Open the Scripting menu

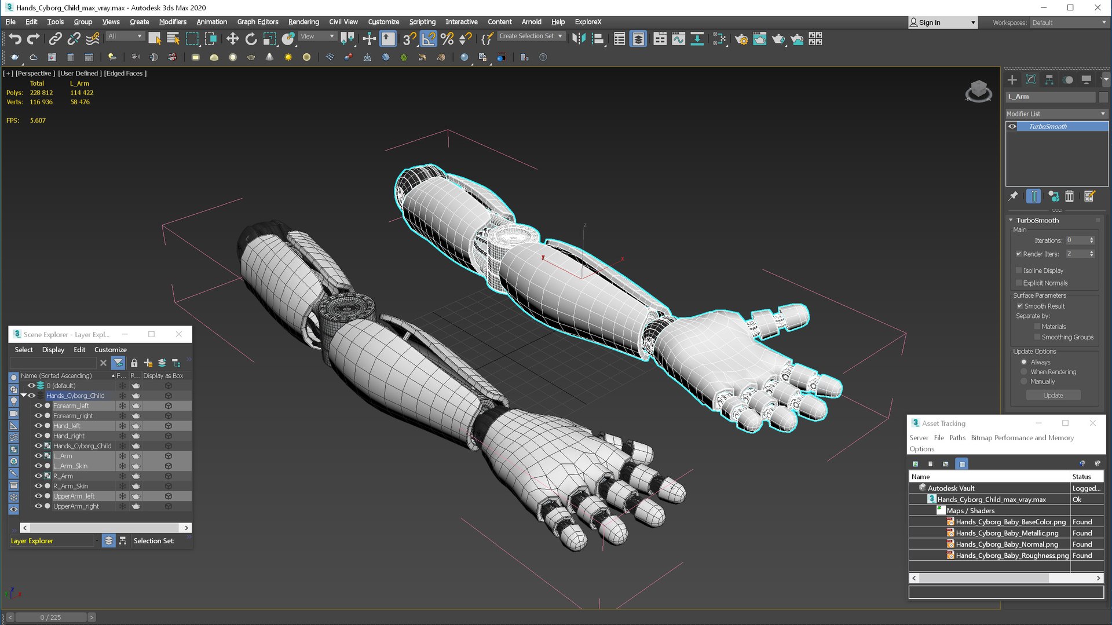click(422, 21)
